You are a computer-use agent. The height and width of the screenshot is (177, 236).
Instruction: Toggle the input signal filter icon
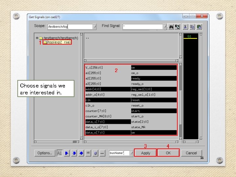coord(67,153)
